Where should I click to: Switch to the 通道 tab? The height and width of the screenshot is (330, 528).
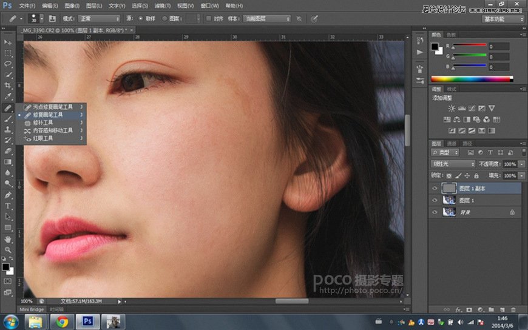[x=452, y=144]
